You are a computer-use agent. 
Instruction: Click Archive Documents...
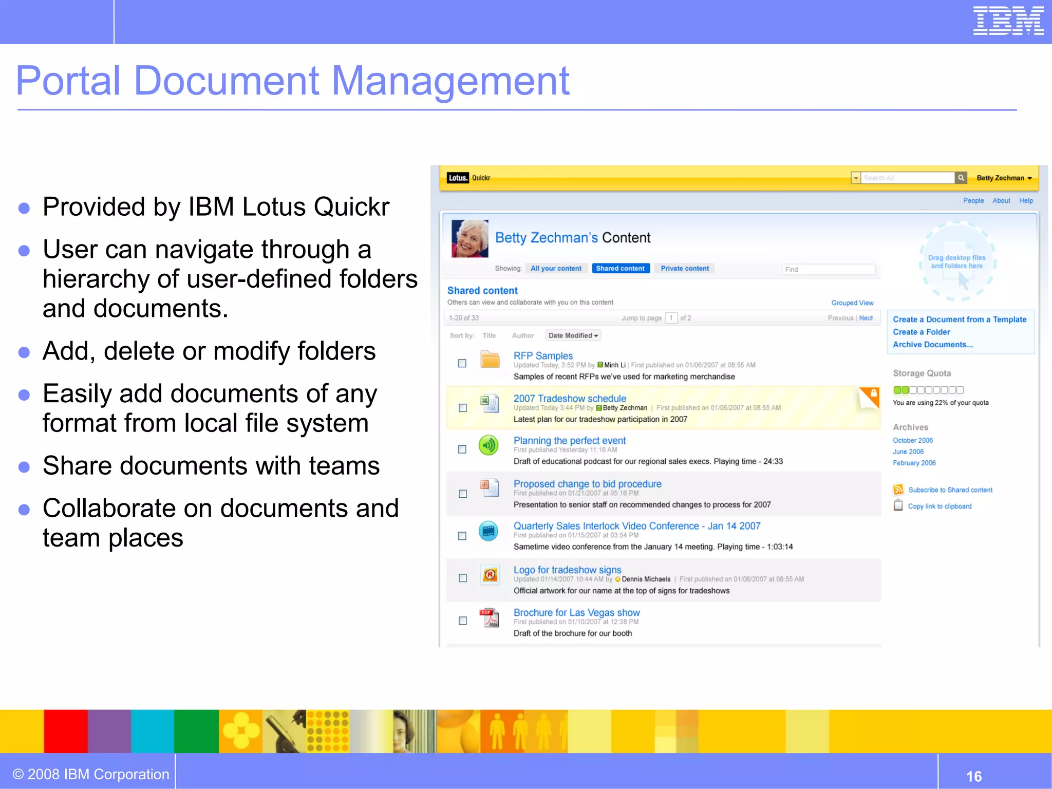point(933,344)
